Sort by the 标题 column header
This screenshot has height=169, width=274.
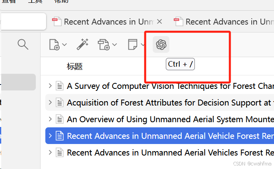75,66
